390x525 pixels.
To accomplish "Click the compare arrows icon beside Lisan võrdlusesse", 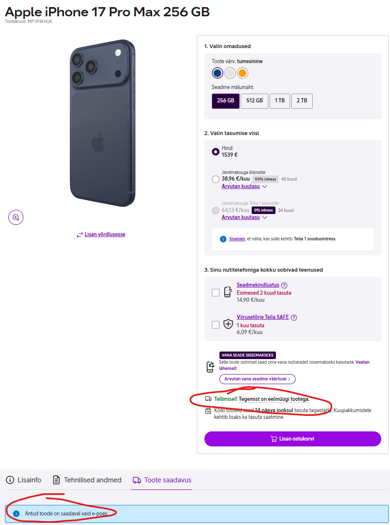I will tap(79, 235).
